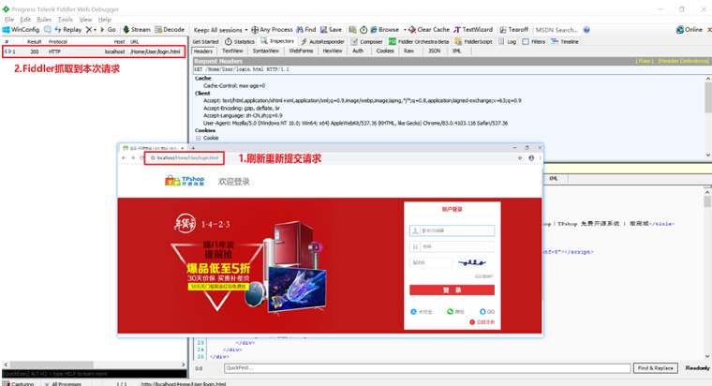Viewport: 712px width, 386px height.
Task: Click the [Header Definitions] link
Action: point(682,61)
